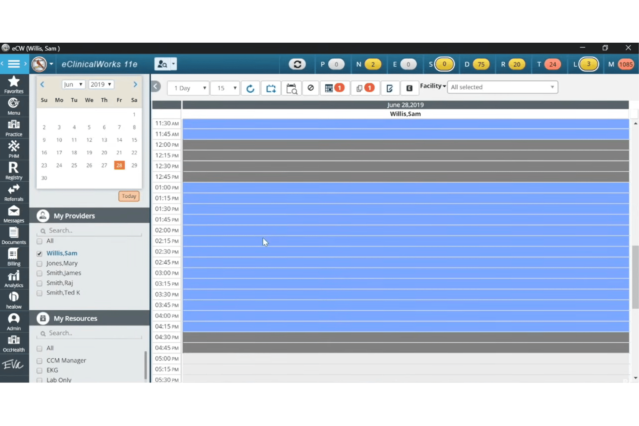Image resolution: width=639 pixels, height=426 pixels.
Task: Open the 1 Day view dropdown
Action: (x=188, y=88)
